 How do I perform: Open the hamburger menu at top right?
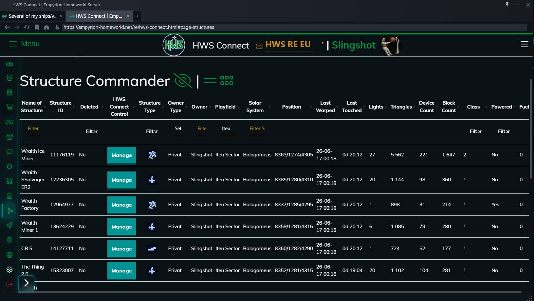525,44
